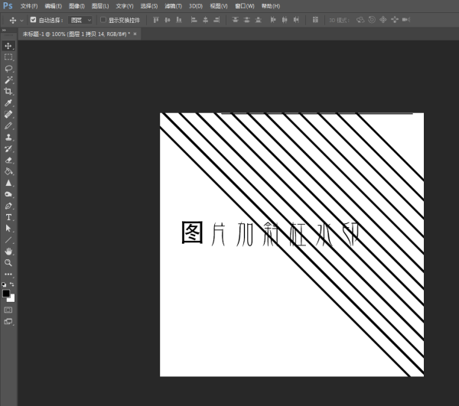Open the 选择(S) menu
Screen dimensions: 459x406
click(149, 6)
